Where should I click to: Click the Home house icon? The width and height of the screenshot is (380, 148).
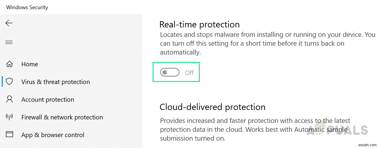coord(9,64)
